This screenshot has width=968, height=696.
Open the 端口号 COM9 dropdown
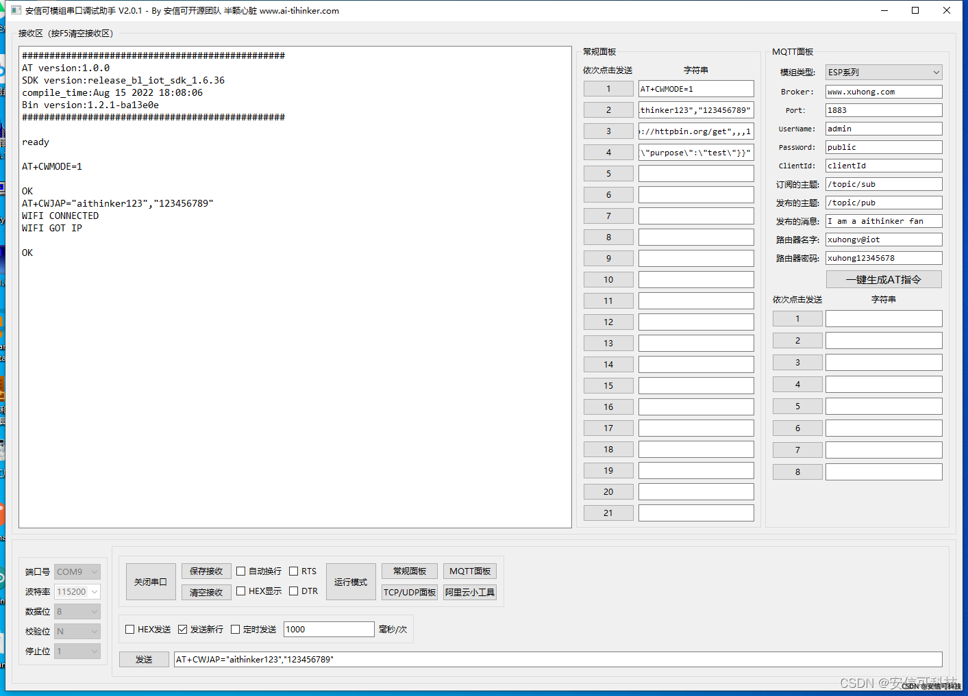(x=77, y=571)
